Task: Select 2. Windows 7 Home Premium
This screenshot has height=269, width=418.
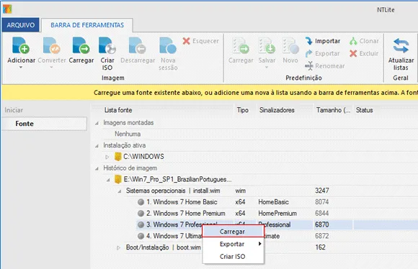Action: tap(185, 214)
